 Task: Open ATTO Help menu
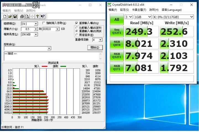31,11
